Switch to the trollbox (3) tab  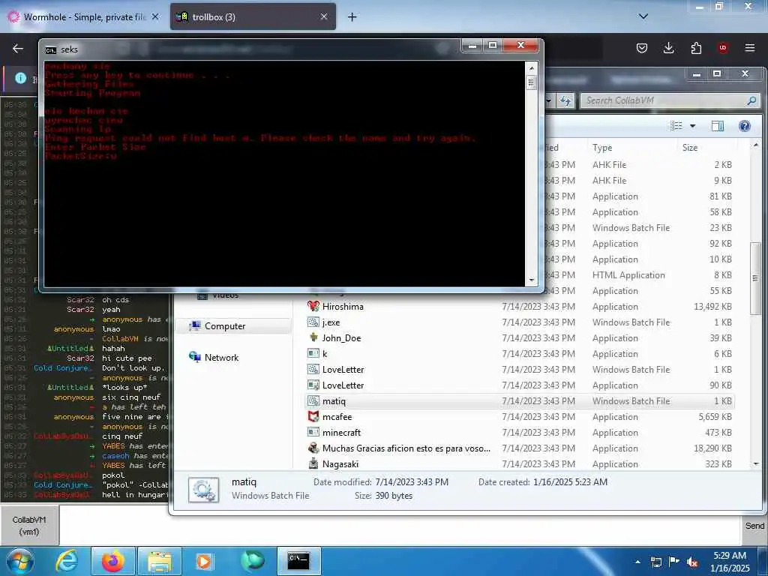253,17
